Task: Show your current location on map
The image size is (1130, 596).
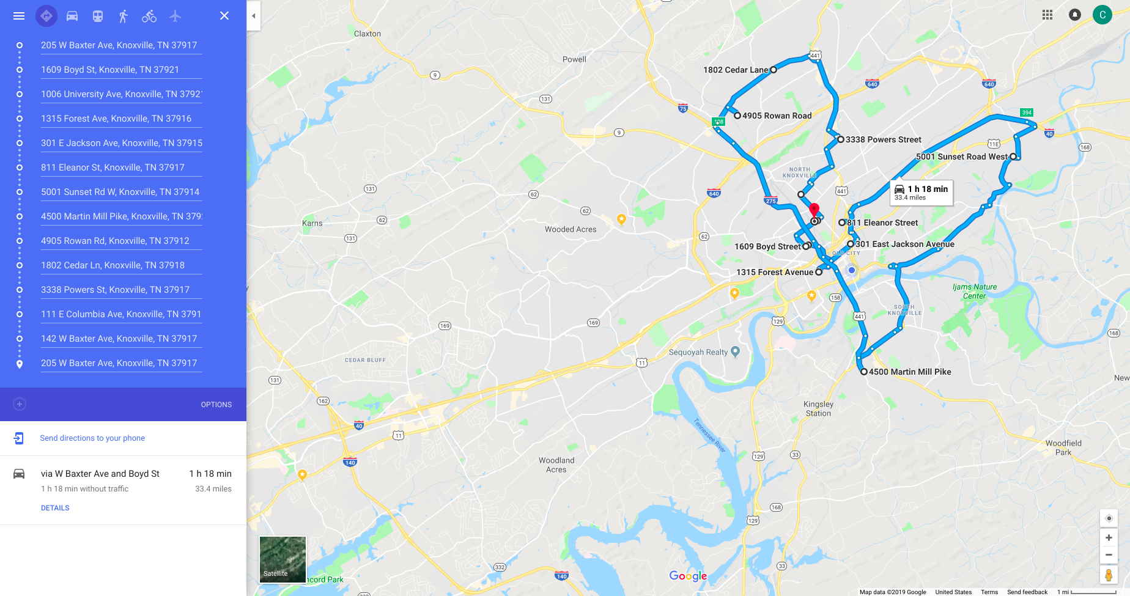Action: click(1109, 518)
